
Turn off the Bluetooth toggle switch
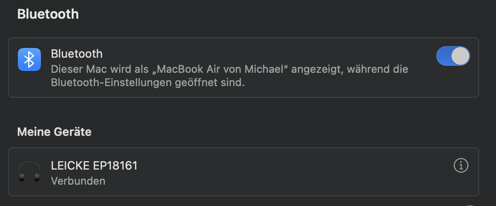click(x=453, y=56)
